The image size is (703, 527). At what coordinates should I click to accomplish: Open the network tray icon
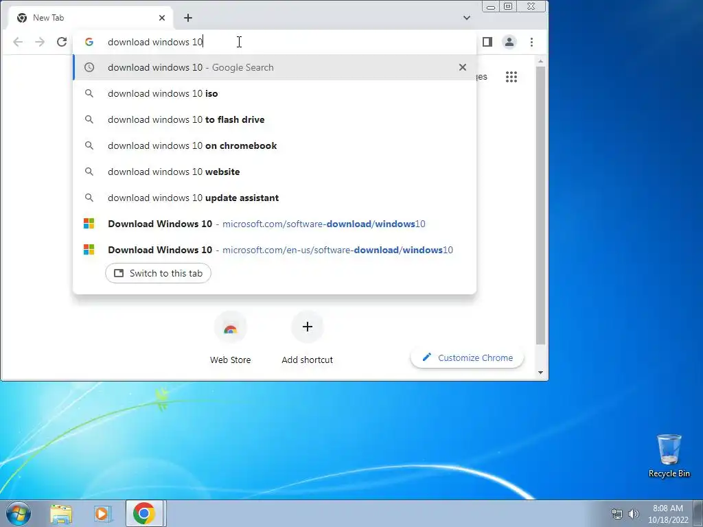[617, 514]
